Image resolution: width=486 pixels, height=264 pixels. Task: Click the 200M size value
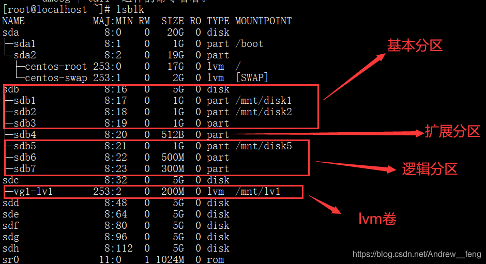coord(173,192)
